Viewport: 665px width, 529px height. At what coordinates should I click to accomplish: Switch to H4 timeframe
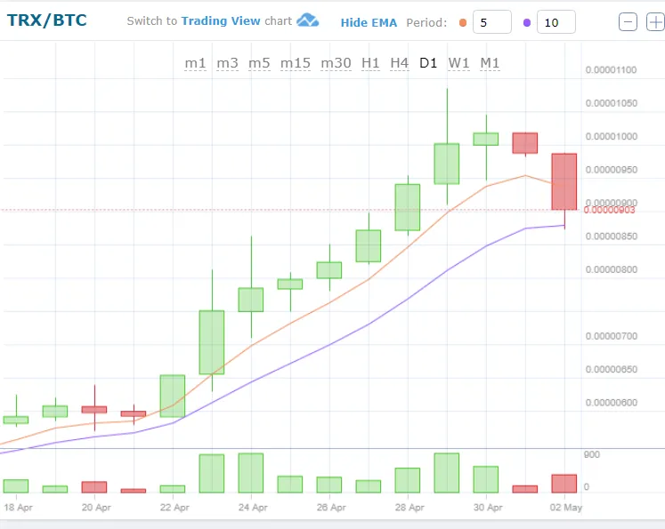(399, 63)
